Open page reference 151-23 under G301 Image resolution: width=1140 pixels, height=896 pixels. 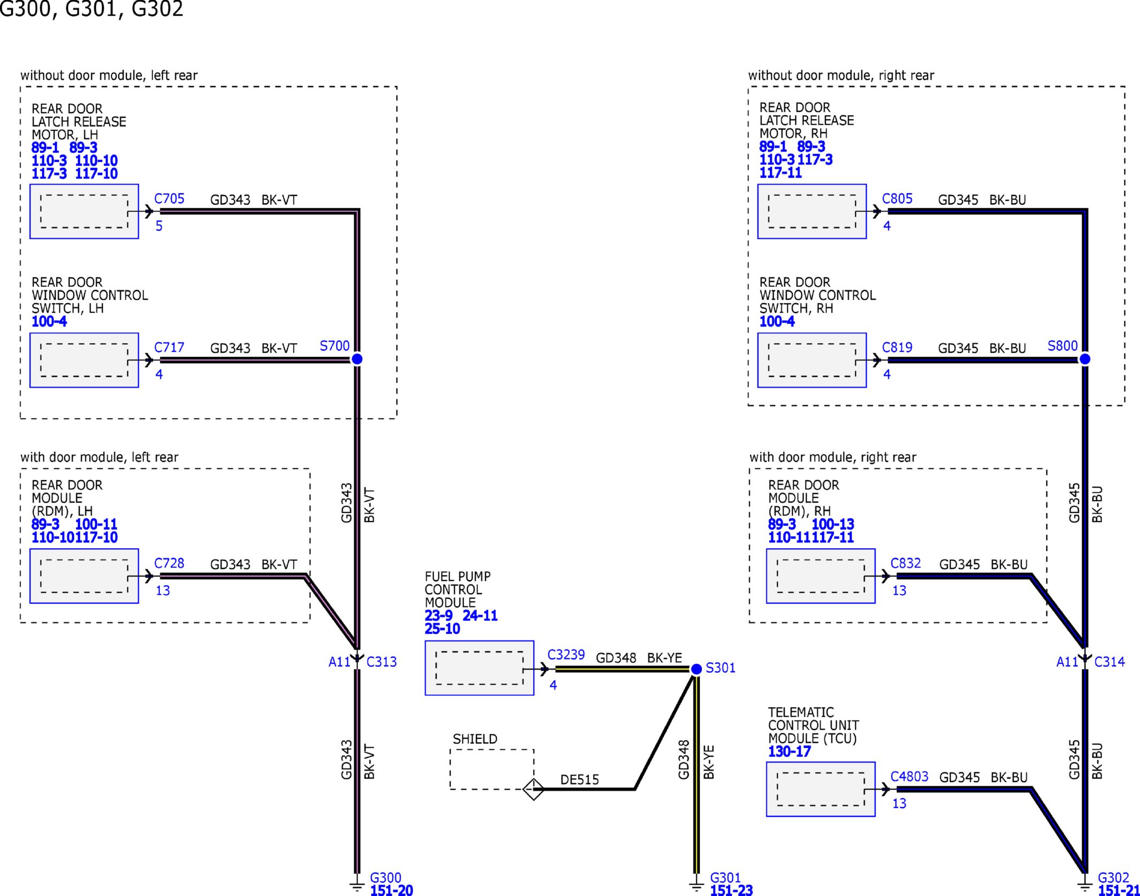[732, 890]
